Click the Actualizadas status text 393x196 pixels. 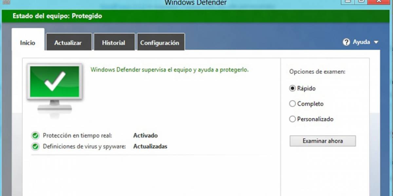(150, 146)
